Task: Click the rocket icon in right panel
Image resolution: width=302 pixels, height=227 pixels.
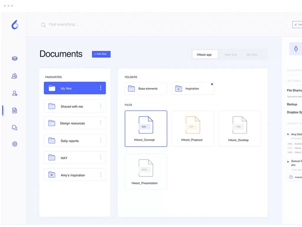Action: point(296,49)
